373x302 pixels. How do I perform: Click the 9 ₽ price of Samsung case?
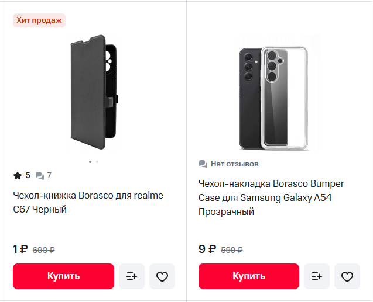coord(207,249)
